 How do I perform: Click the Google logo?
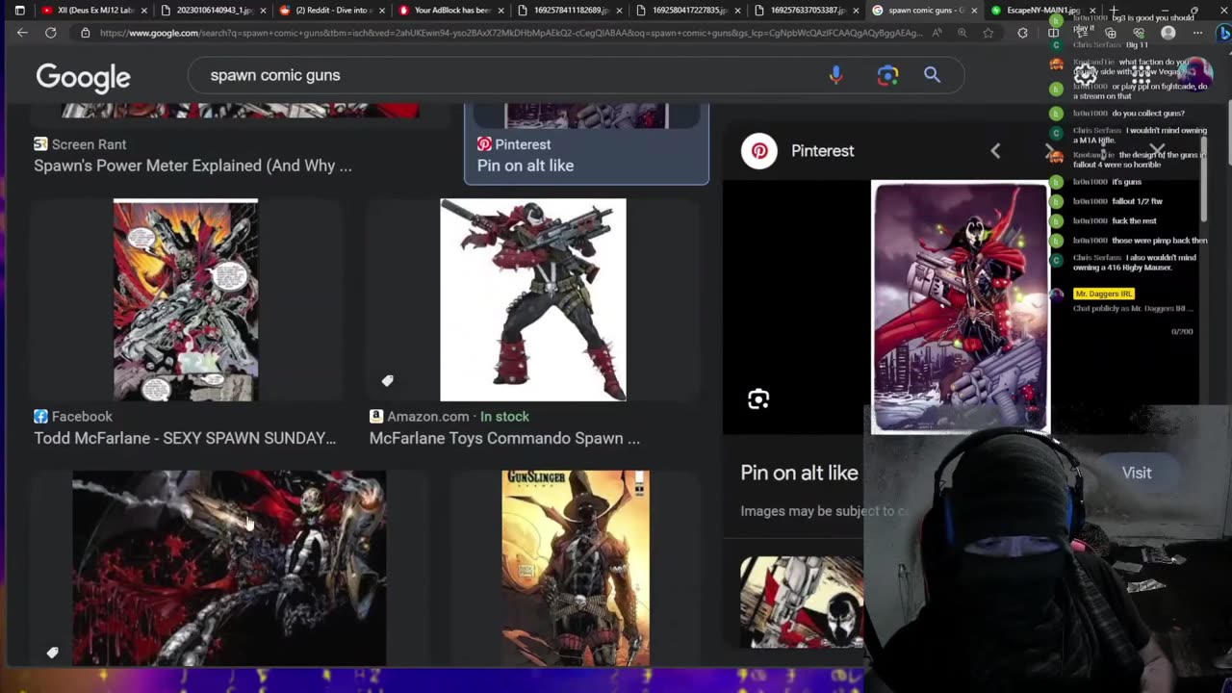click(83, 77)
